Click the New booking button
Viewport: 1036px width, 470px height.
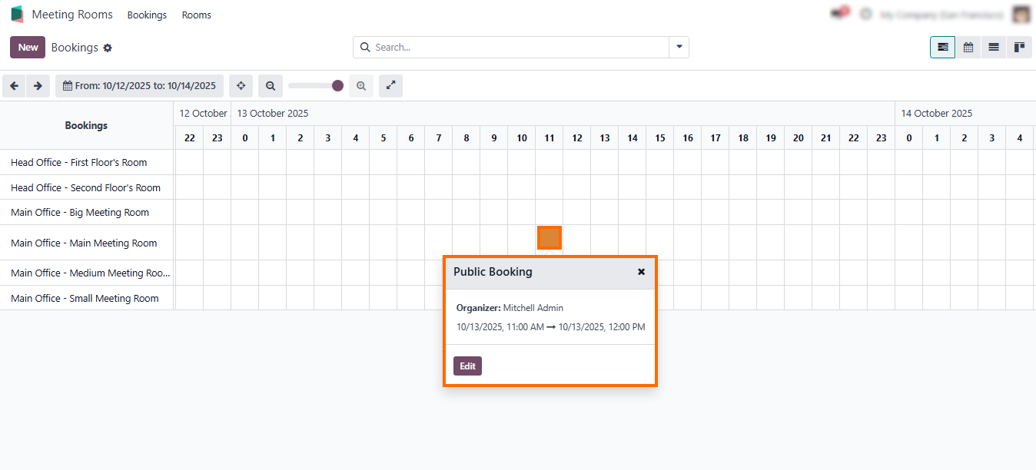pyautogui.click(x=28, y=48)
